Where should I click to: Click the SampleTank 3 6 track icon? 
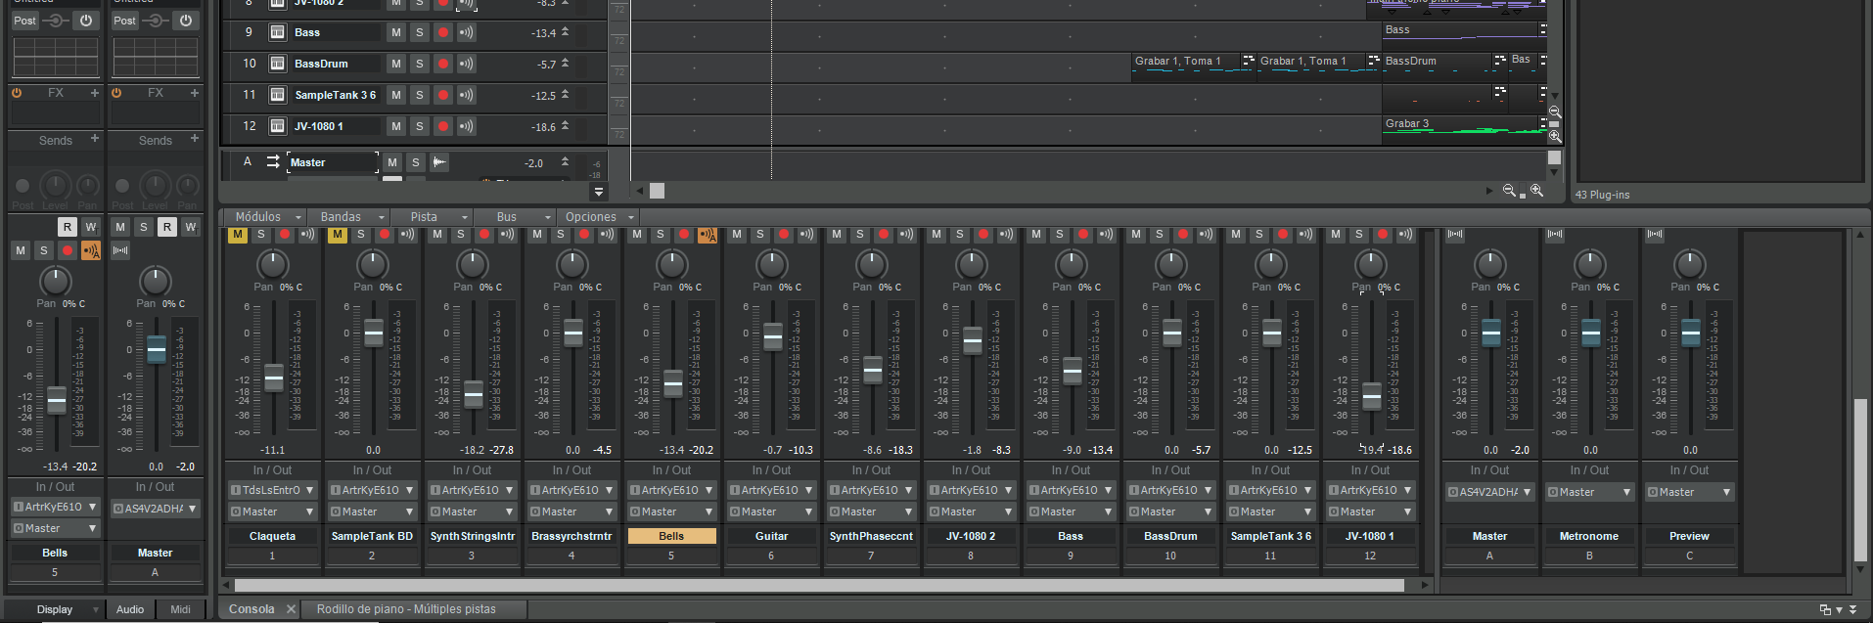click(x=277, y=95)
